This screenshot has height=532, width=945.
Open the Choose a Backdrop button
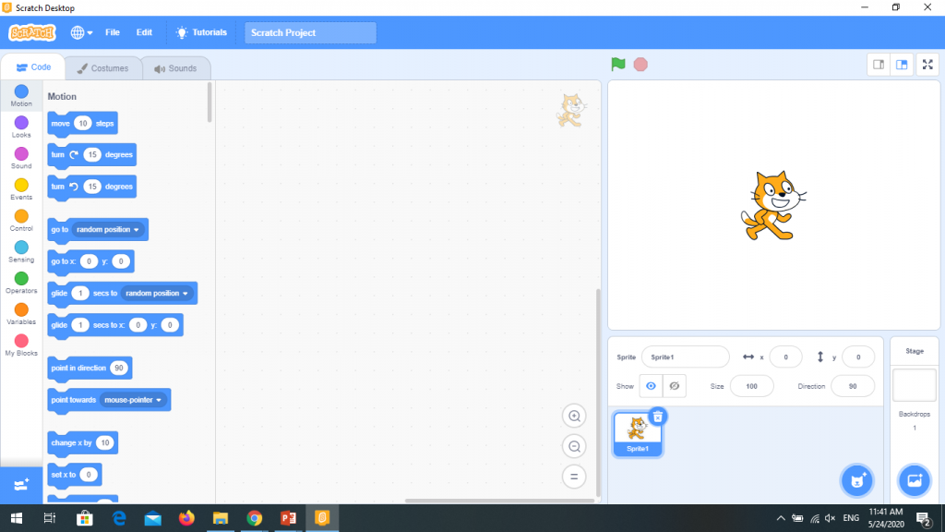pyautogui.click(x=915, y=480)
